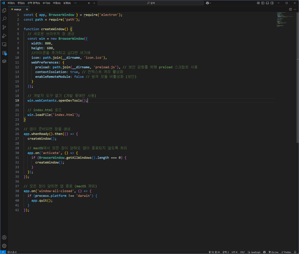Click the JavaScript language mode in status bar
Image resolution: width=299 pixels, height=254 pixels.
coord(254,252)
